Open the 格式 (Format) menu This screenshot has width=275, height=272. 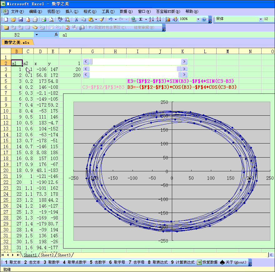pyautogui.click(x=90, y=12)
